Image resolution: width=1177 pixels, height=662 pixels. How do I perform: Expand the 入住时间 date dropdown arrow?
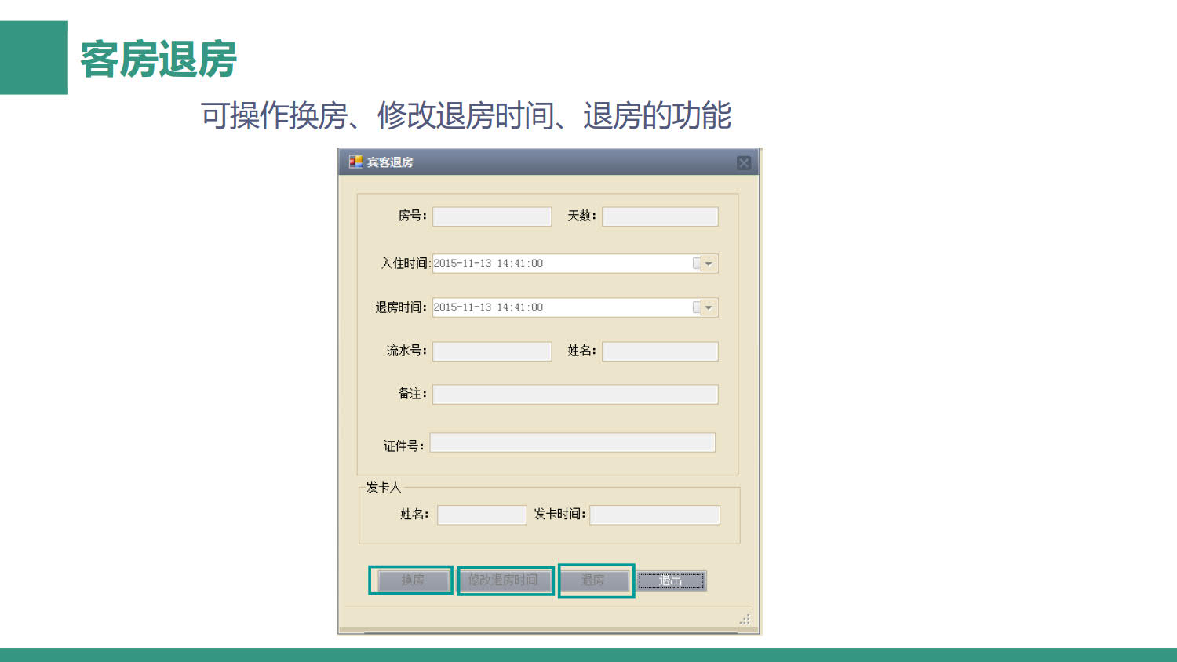coord(709,264)
